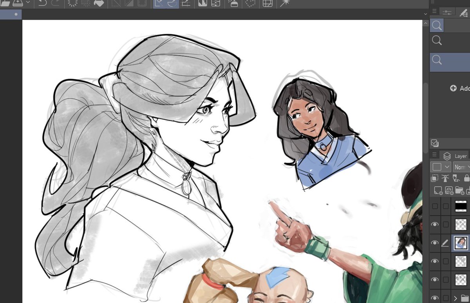Click the dashed polygon selection icon
Screen dimensions: 470x303
[x=251, y=3]
